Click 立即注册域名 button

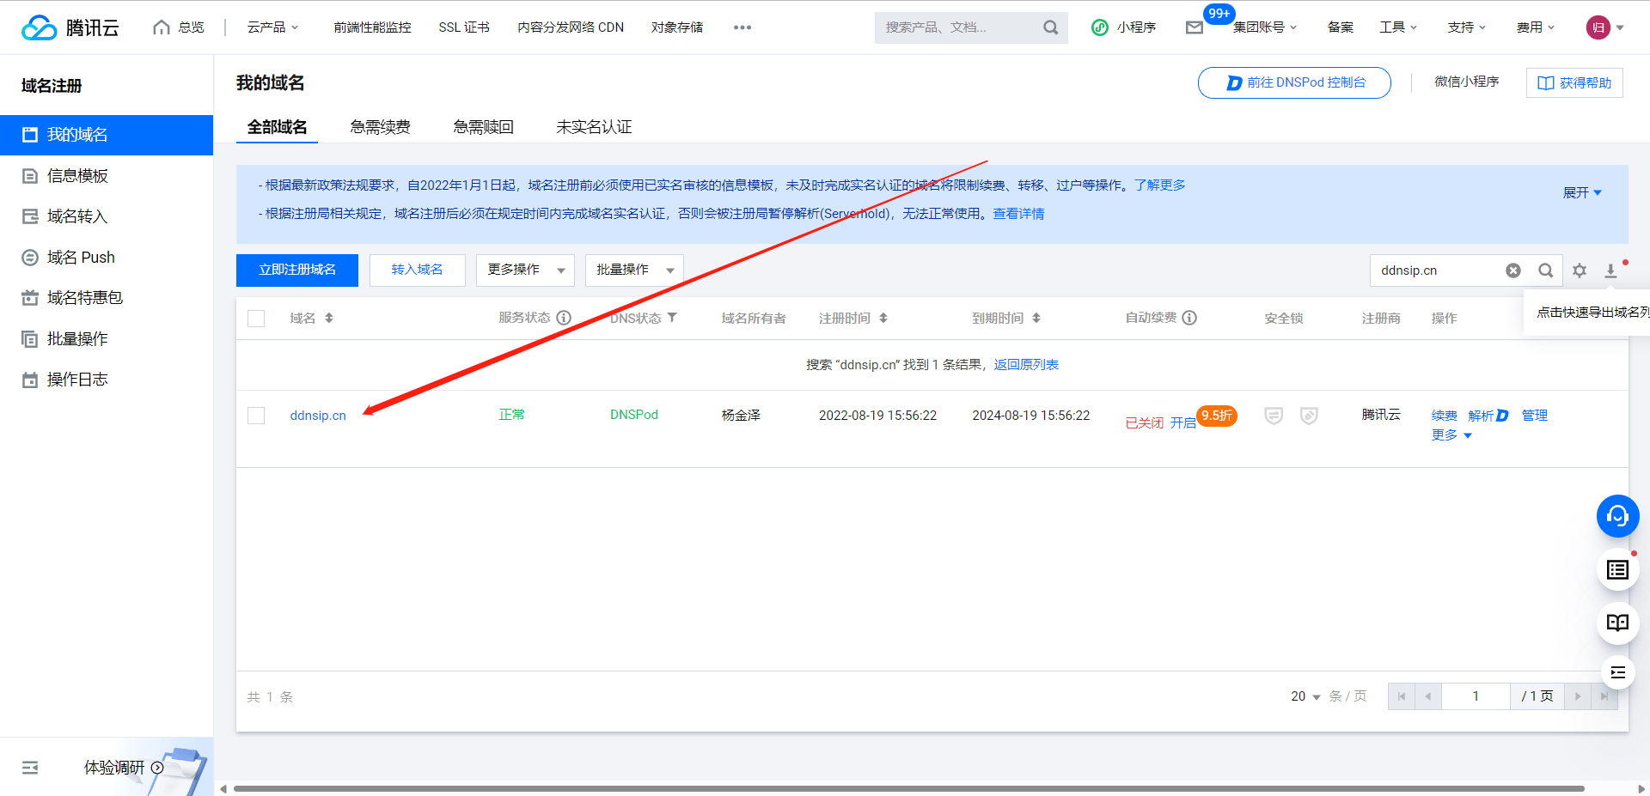point(297,270)
